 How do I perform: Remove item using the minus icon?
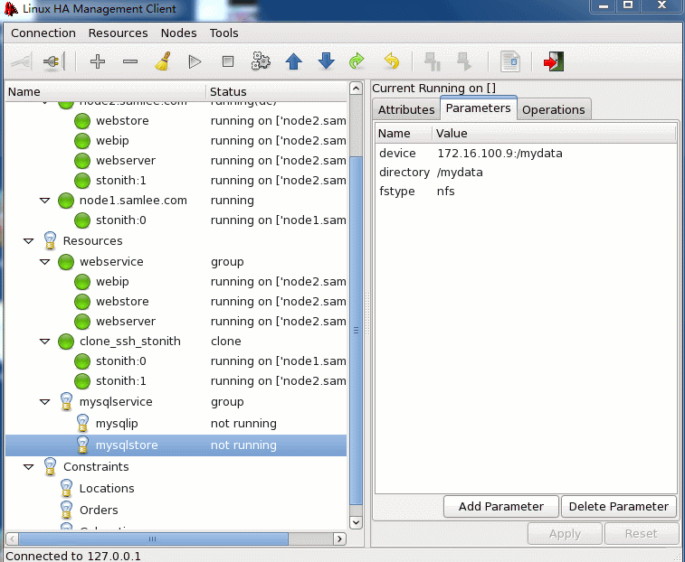click(130, 61)
